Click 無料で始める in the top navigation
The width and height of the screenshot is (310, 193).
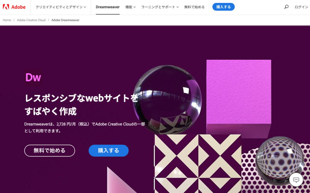(x=194, y=7)
